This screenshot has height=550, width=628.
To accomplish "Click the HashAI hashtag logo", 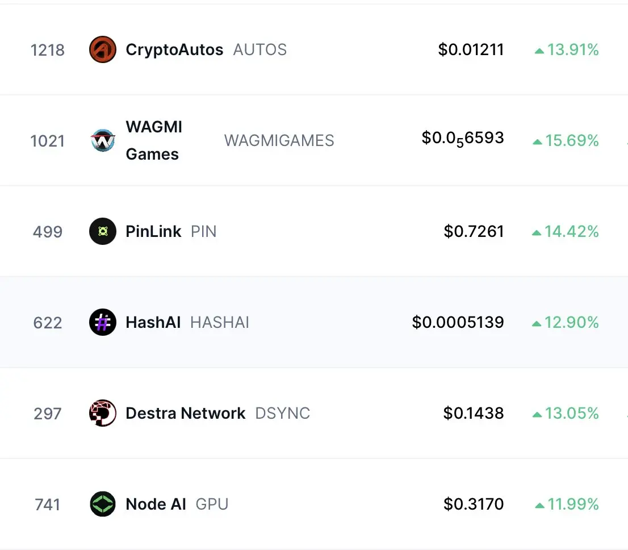I will tap(103, 322).
